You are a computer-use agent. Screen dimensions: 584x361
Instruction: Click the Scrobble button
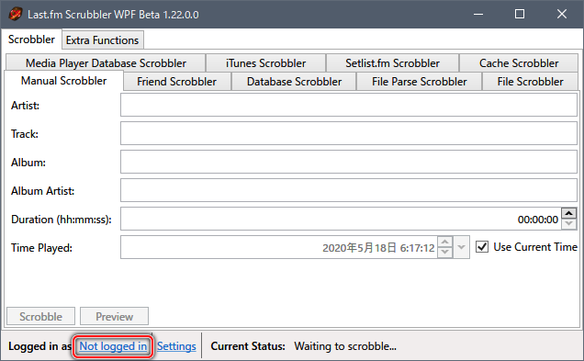click(41, 316)
